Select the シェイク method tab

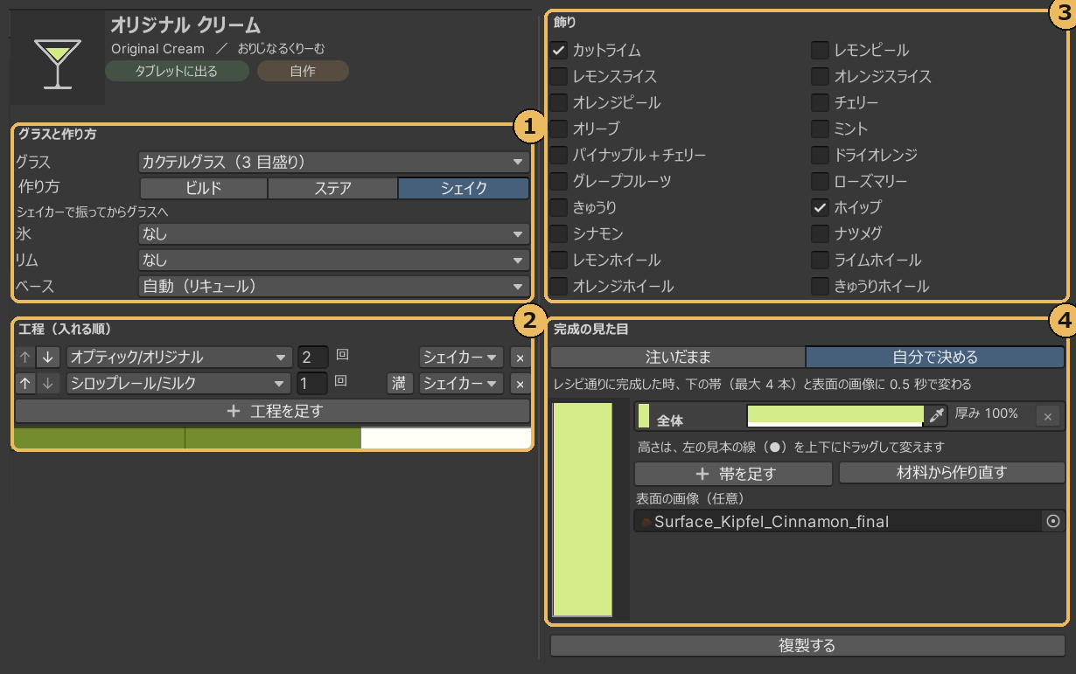pos(464,188)
